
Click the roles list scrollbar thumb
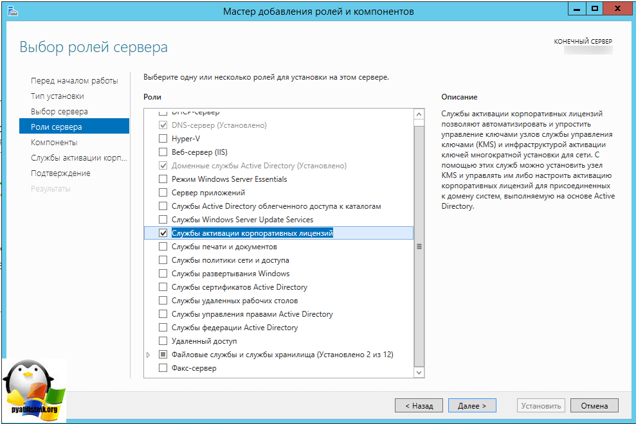coord(419,247)
